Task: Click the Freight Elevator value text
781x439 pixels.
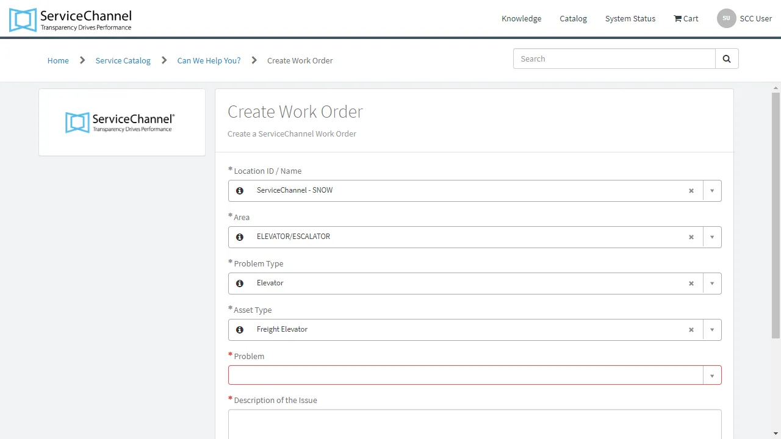Action: (x=282, y=329)
